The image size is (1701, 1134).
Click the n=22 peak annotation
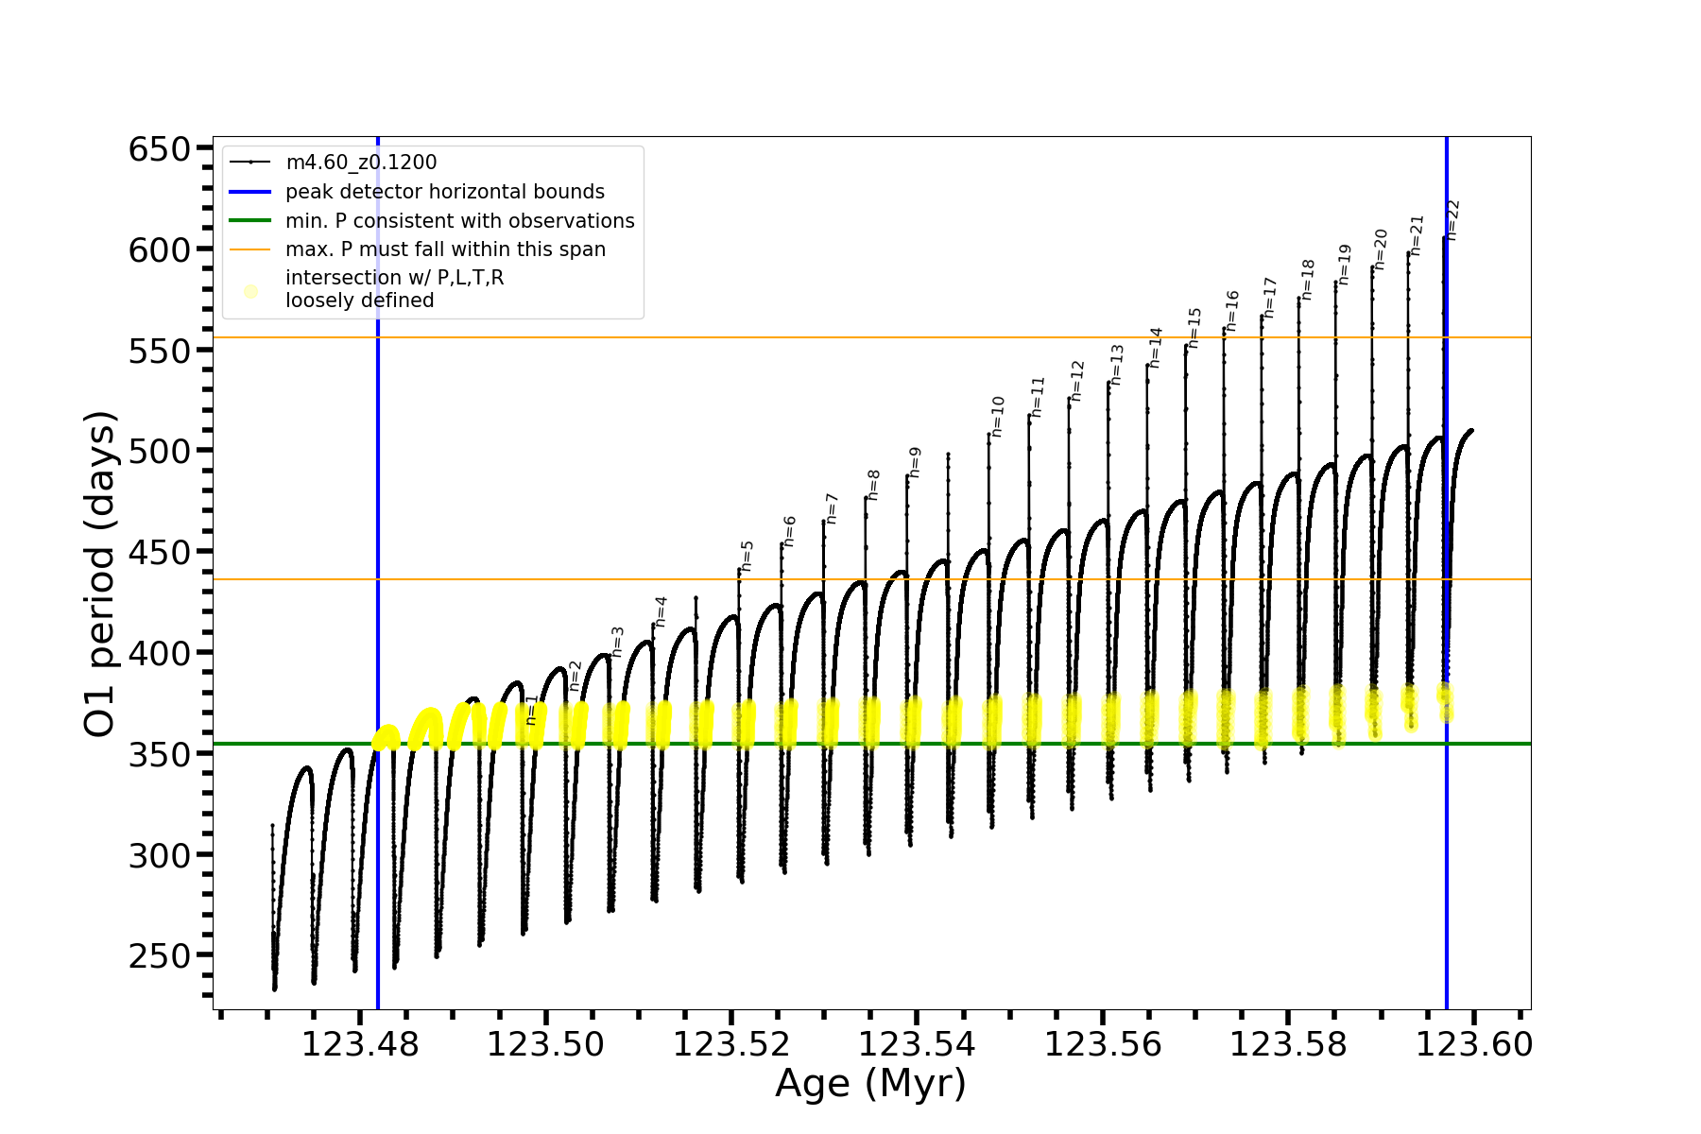(1453, 219)
